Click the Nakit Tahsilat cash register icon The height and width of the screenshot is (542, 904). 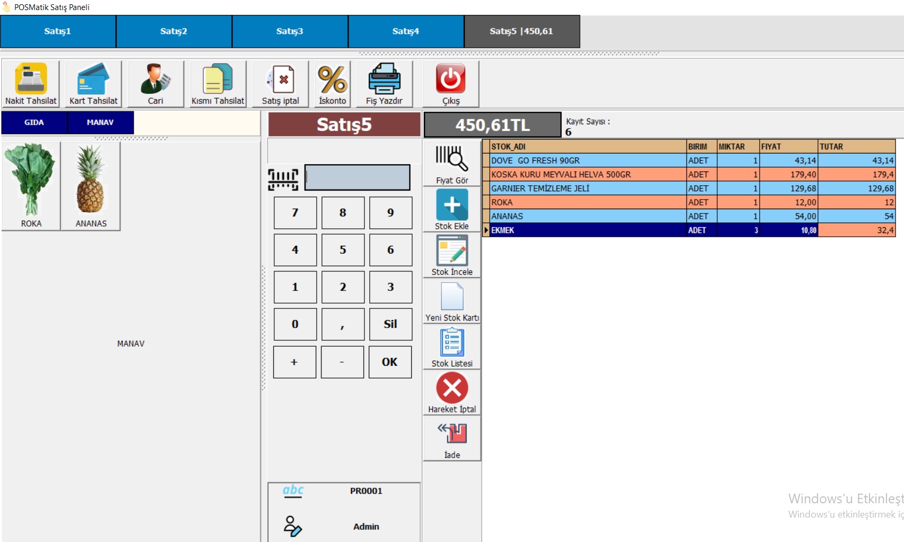click(x=31, y=80)
